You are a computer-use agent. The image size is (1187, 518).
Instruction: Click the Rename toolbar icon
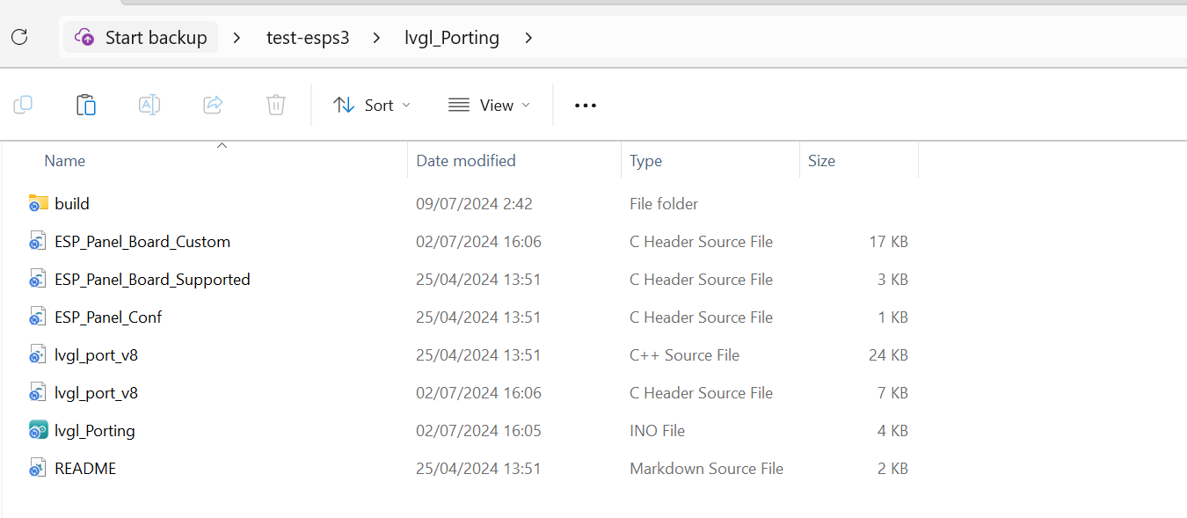[149, 105]
